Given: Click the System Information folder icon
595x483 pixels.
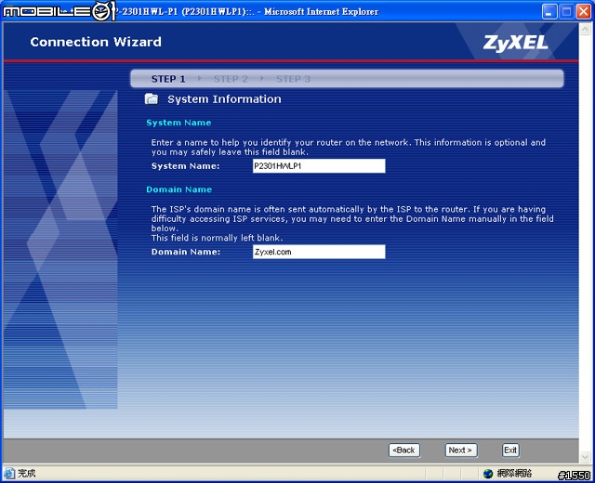Looking at the screenshot, I should point(152,99).
